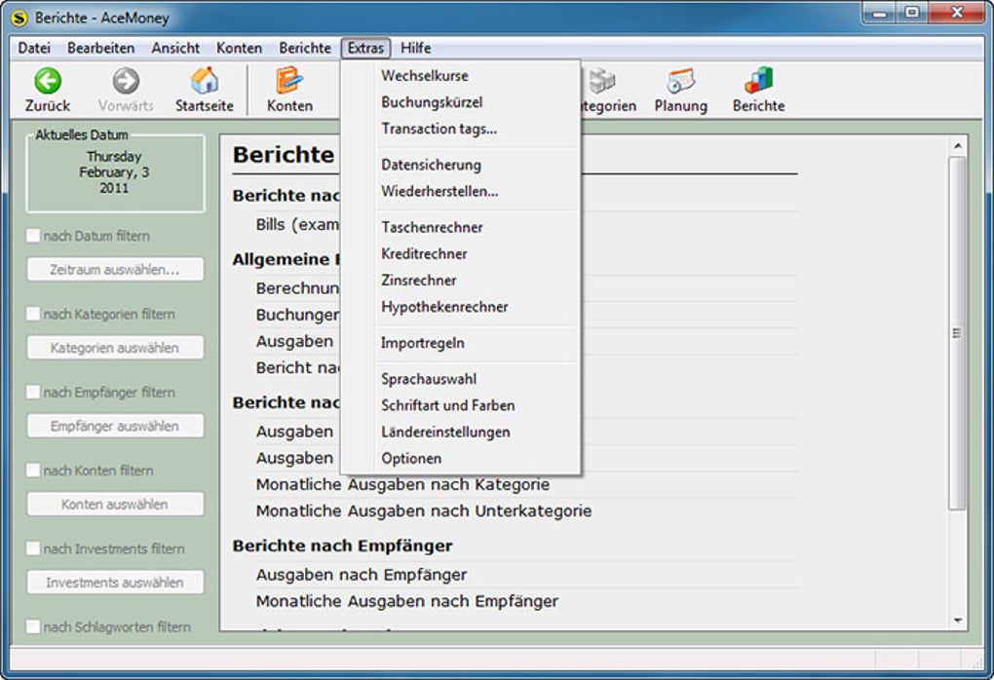Enable nach Empfänger filtern checkbox
This screenshot has height=680, width=994.
coord(33,392)
